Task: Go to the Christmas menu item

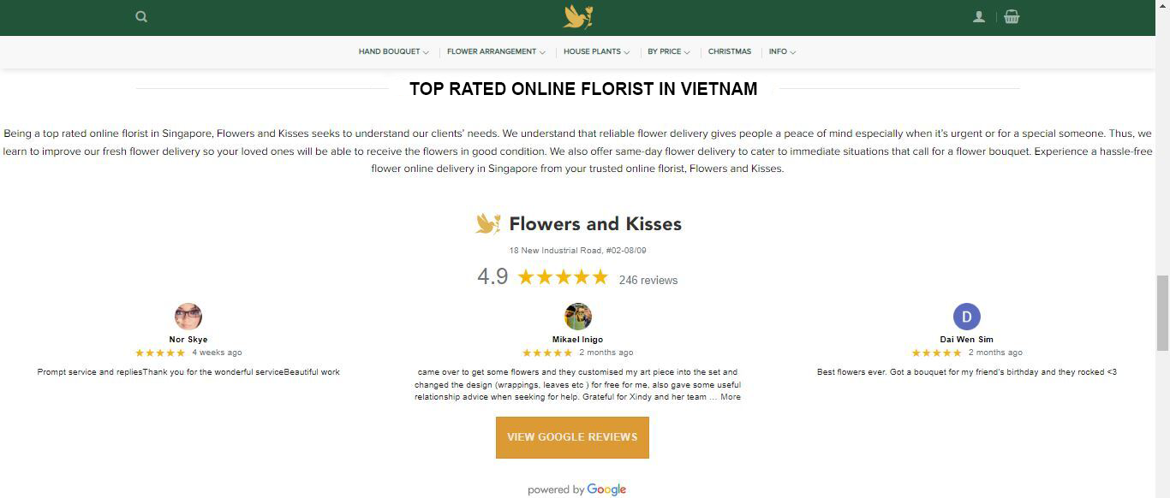Action: [x=730, y=52]
